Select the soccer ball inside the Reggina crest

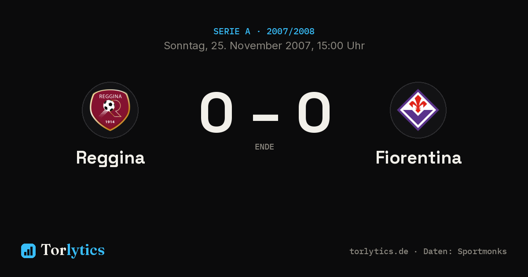[x=108, y=106]
